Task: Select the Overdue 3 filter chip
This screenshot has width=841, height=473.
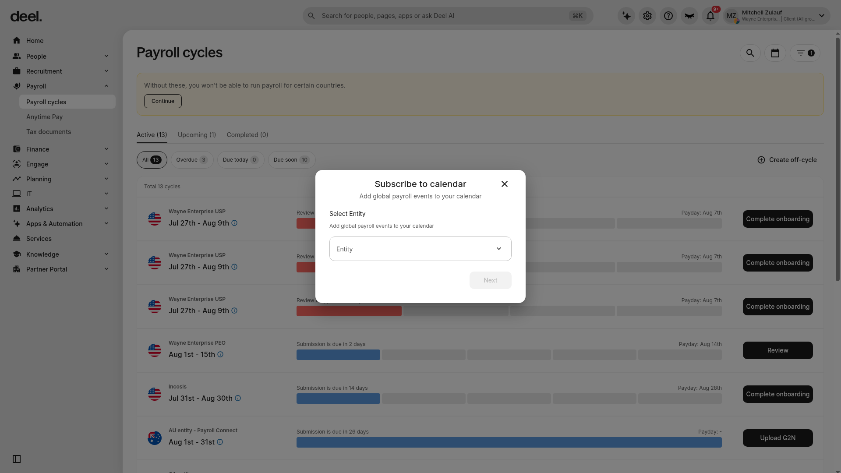Action: coord(192,160)
